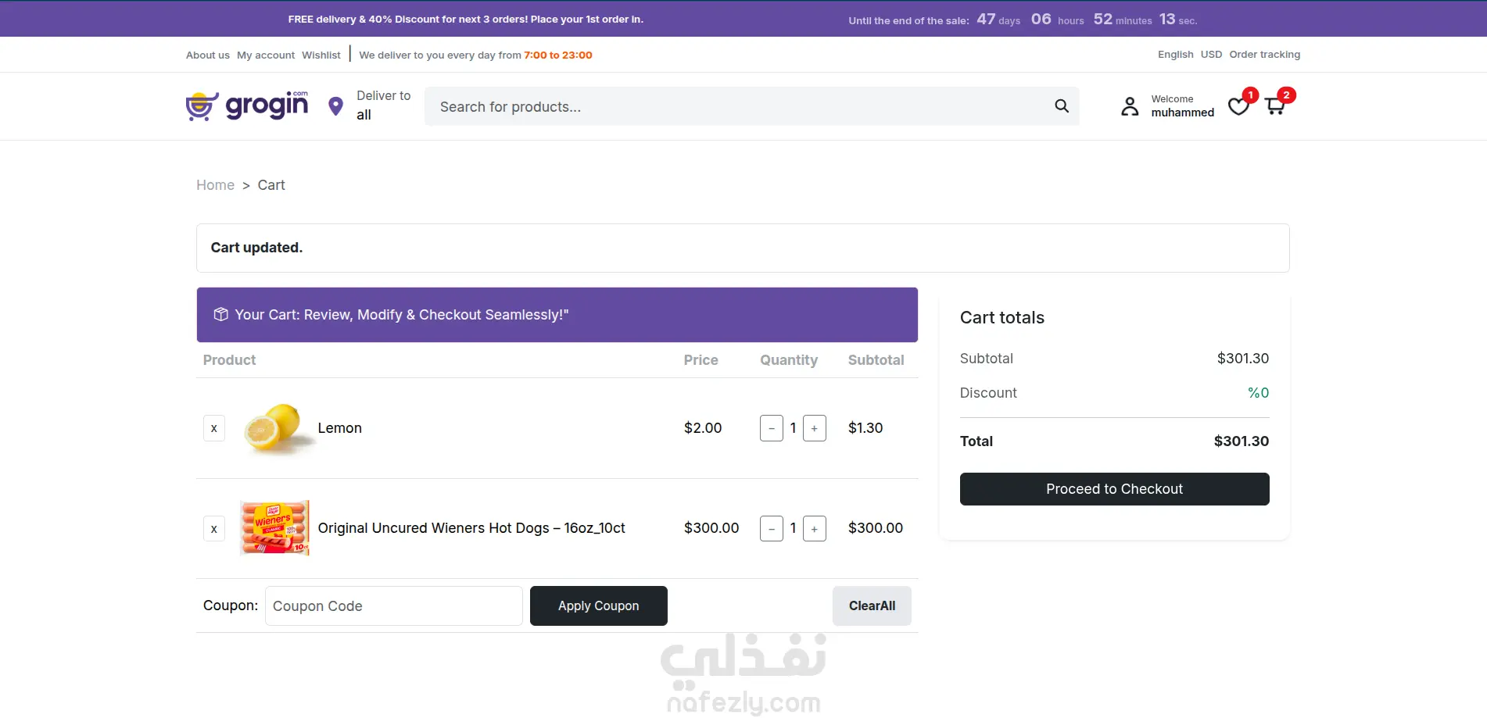This screenshot has height=718, width=1487.
Task: Remove Wieners Hot Dogs from cart
Action: point(214,529)
